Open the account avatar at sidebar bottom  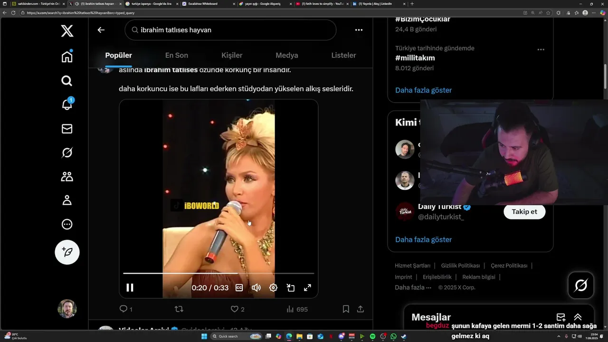[x=67, y=309]
